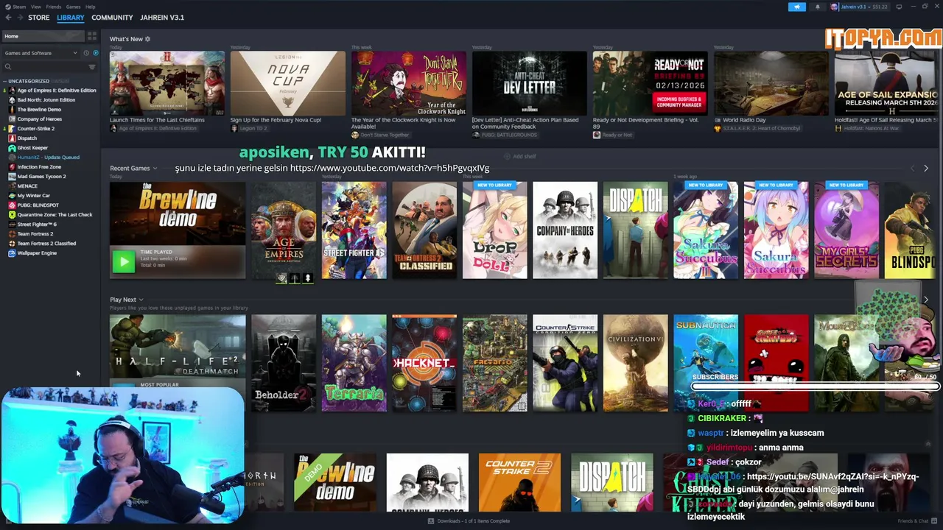Open the View menu
This screenshot has height=530, width=943.
point(35,7)
